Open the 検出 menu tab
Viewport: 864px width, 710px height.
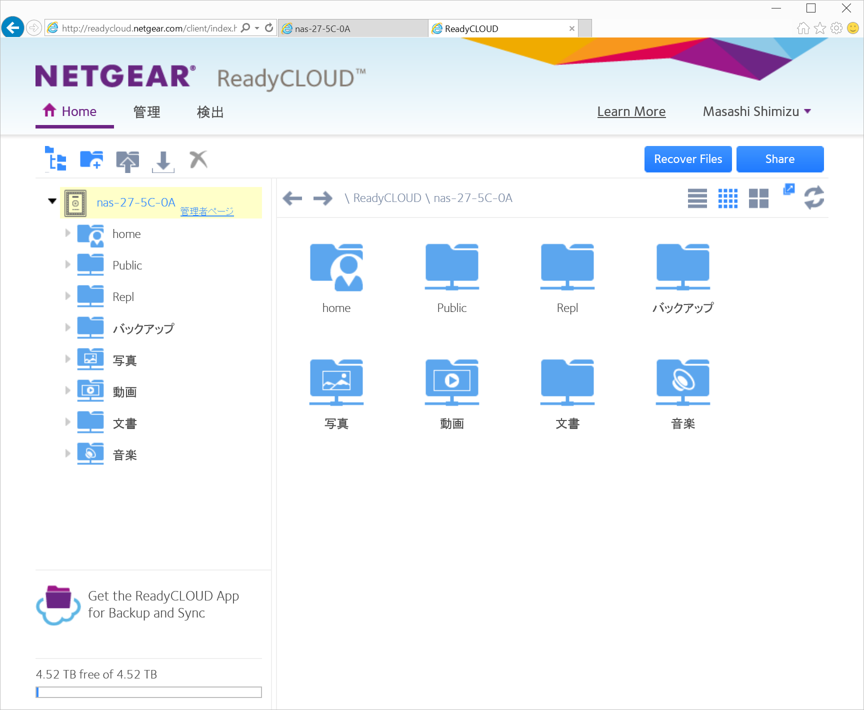(x=210, y=112)
